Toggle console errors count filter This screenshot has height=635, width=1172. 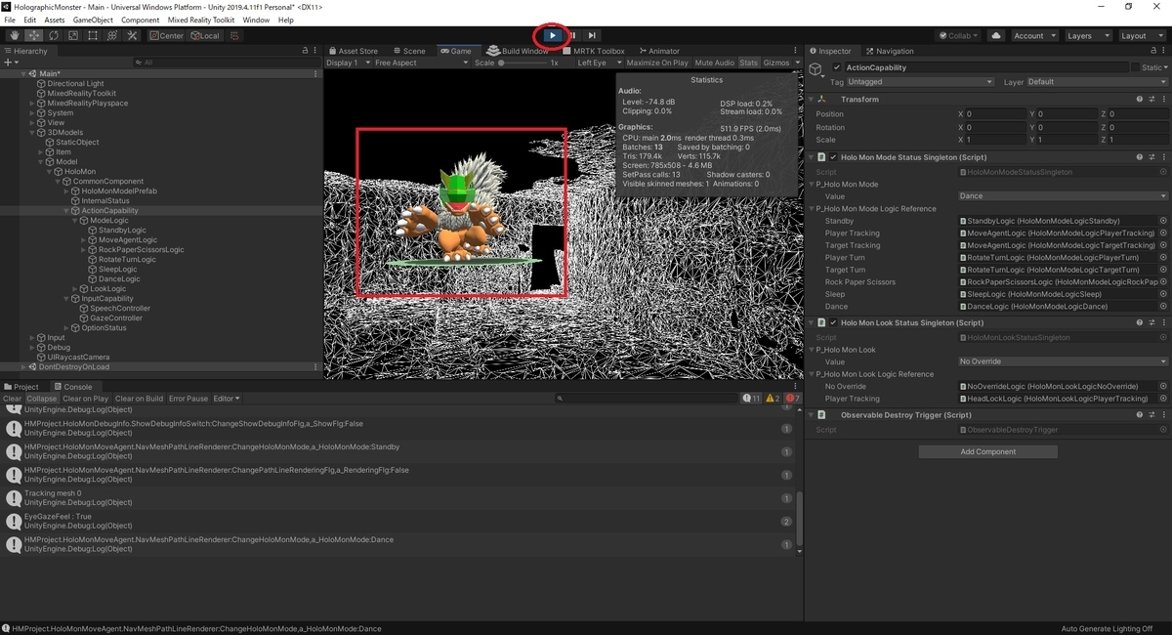point(793,399)
